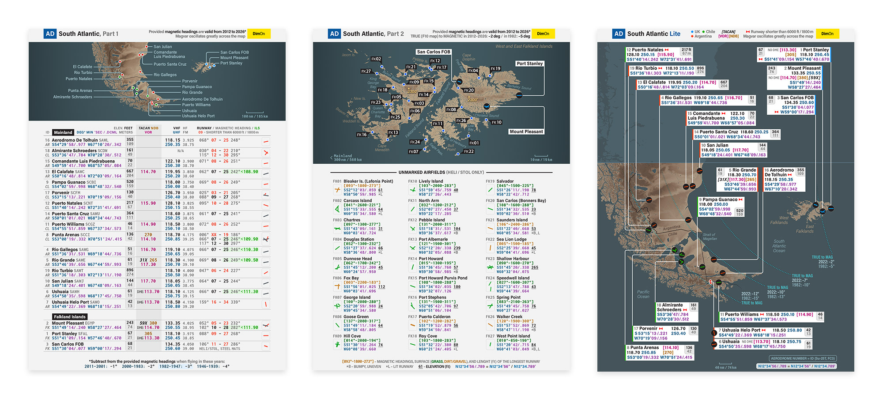This screenshot has height=399, width=883.
Task: Toggle DimOn on the South Atlantic Lite card
Action: tap(827, 34)
